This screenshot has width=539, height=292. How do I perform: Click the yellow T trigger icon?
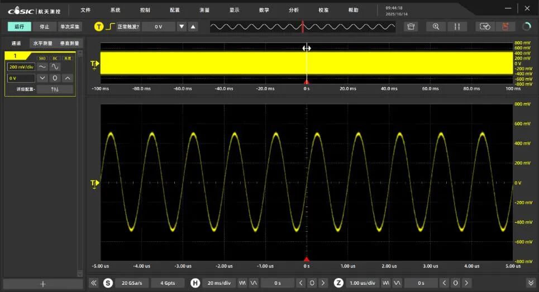(99, 26)
